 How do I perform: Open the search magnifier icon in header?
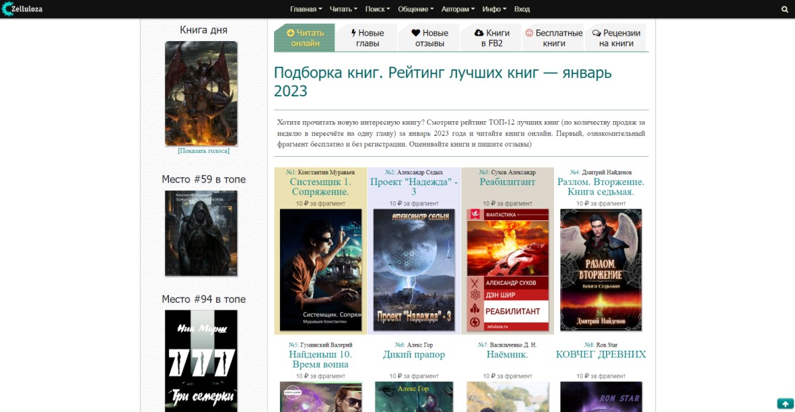pos(784,9)
